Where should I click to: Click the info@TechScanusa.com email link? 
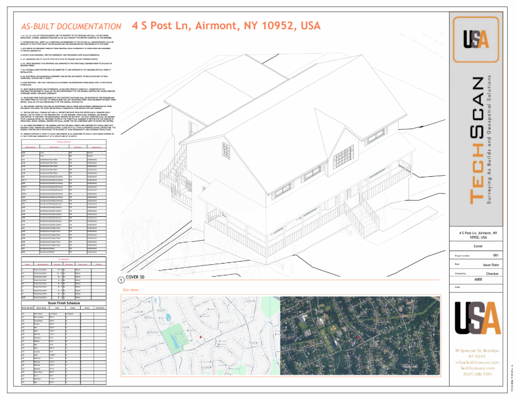[x=477, y=363]
